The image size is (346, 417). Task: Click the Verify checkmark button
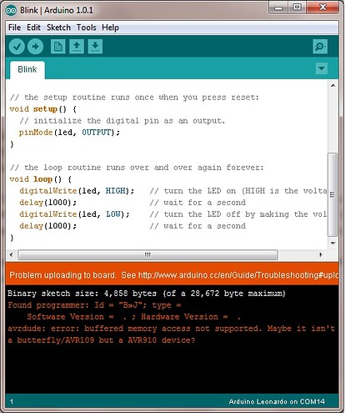tap(17, 47)
